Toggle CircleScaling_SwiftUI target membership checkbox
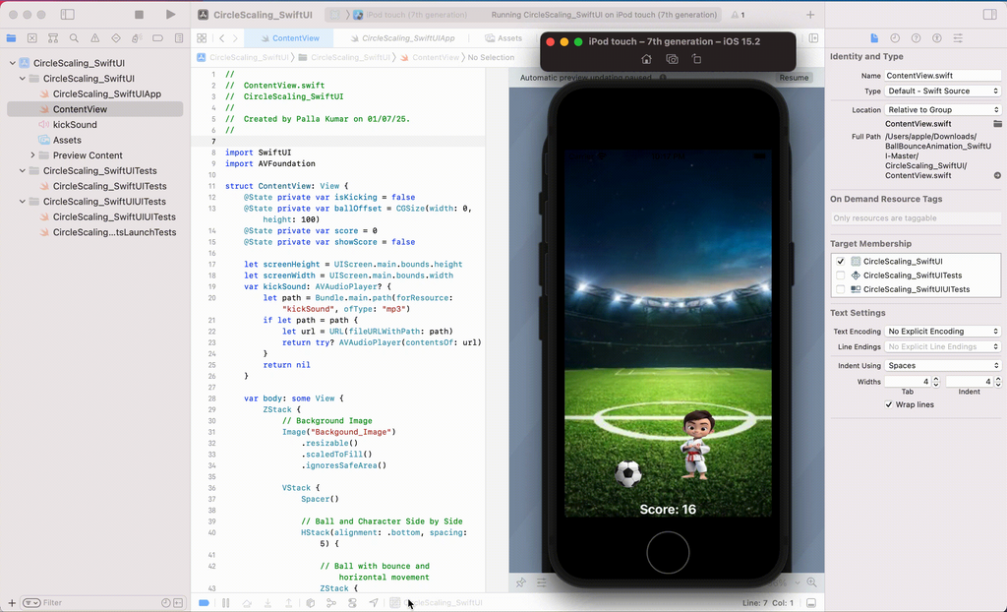1007x612 pixels. [x=840, y=261]
